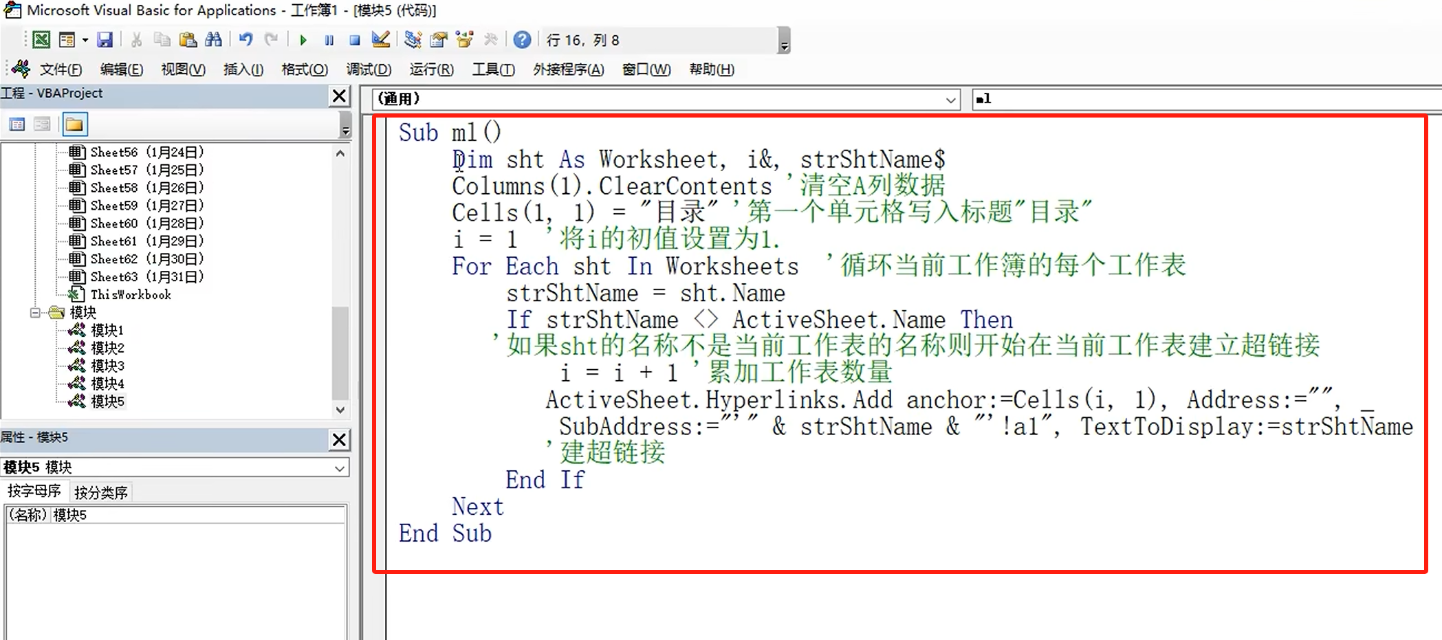Select Sheet63 (1月31日) in project tree

click(x=146, y=277)
